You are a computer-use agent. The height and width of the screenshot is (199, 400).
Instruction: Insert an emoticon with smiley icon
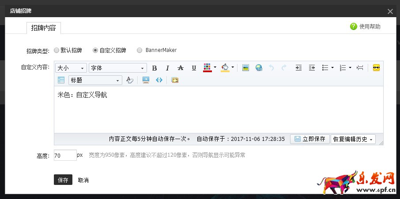tap(376, 68)
